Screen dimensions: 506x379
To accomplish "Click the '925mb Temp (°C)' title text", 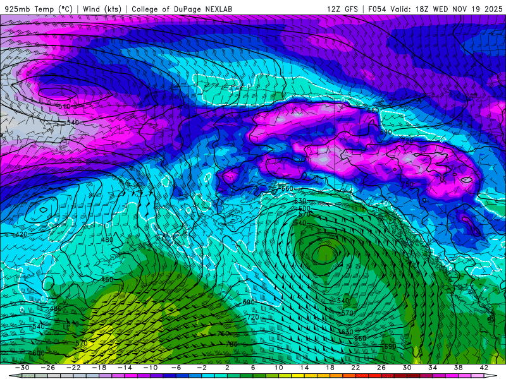I will (x=39, y=9).
